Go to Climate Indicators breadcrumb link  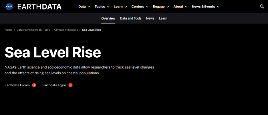(66, 30)
